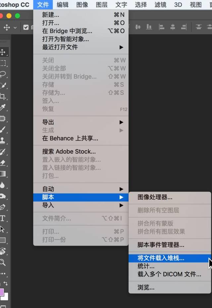Select the Eraser tool
Viewport: 212px width, 308px height.
point(3,163)
